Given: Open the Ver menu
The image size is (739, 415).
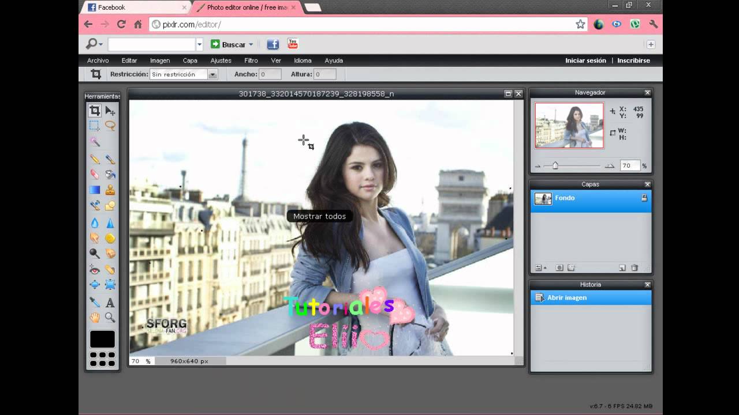Looking at the screenshot, I should [x=276, y=61].
